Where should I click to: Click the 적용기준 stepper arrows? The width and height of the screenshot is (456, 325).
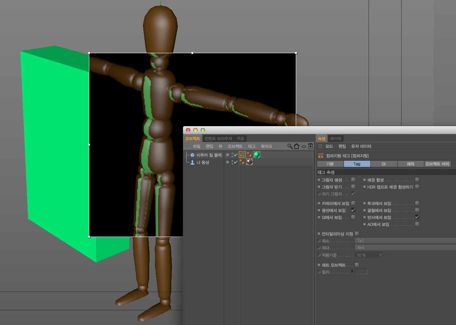[380, 255]
